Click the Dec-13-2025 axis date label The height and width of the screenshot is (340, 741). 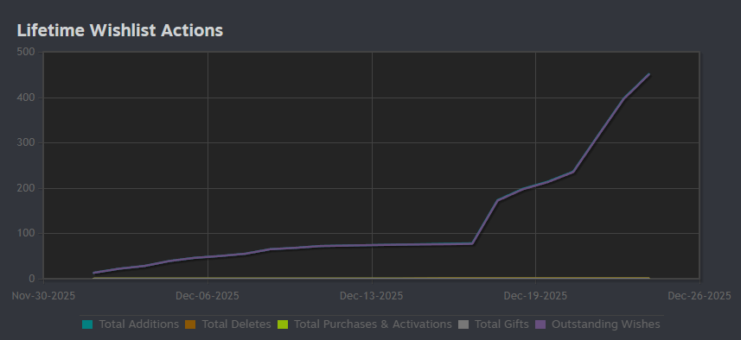[x=372, y=296]
